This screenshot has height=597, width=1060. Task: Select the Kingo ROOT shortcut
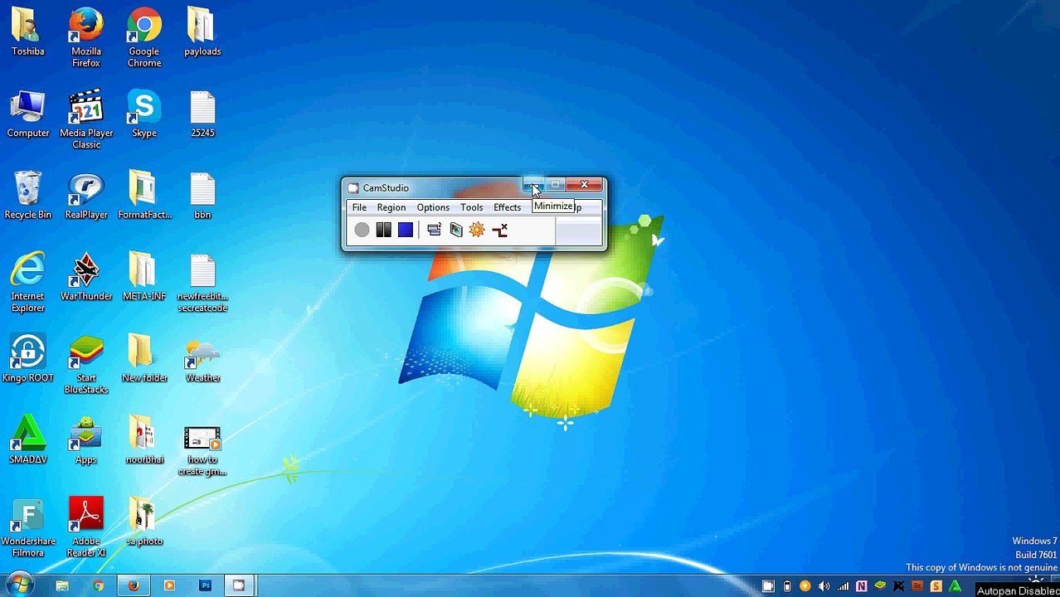tap(28, 359)
